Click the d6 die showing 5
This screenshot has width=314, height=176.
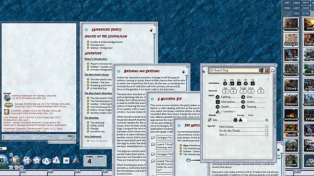tap(66, 161)
